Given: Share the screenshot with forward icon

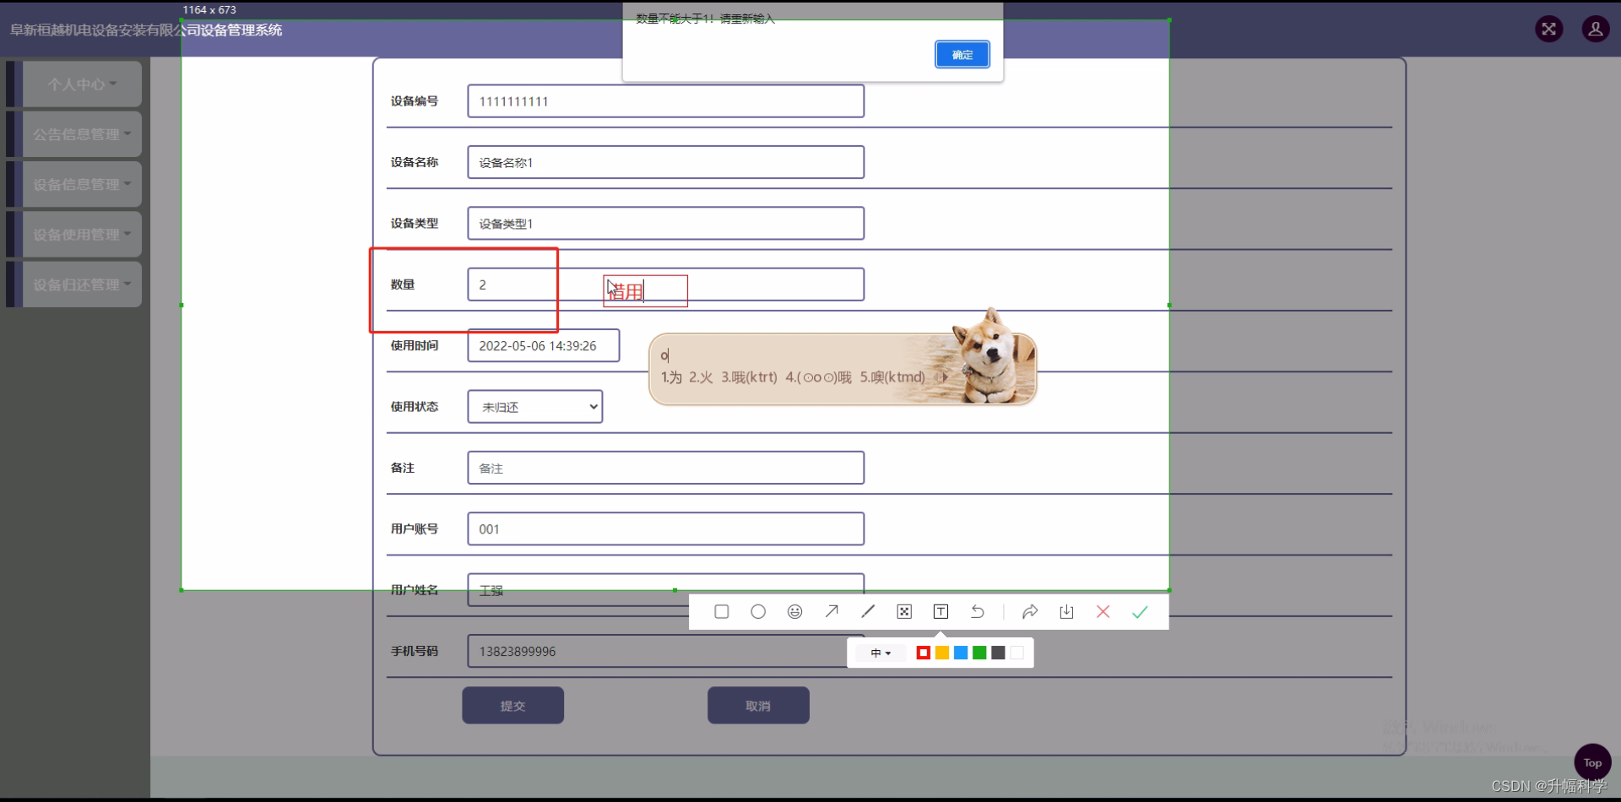Looking at the screenshot, I should pos(1030,611).
